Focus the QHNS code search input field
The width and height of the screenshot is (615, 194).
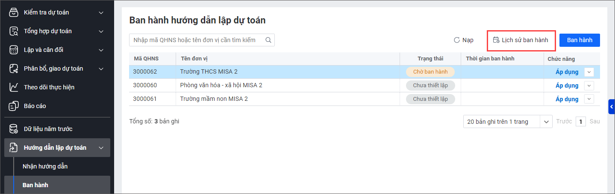197,40
